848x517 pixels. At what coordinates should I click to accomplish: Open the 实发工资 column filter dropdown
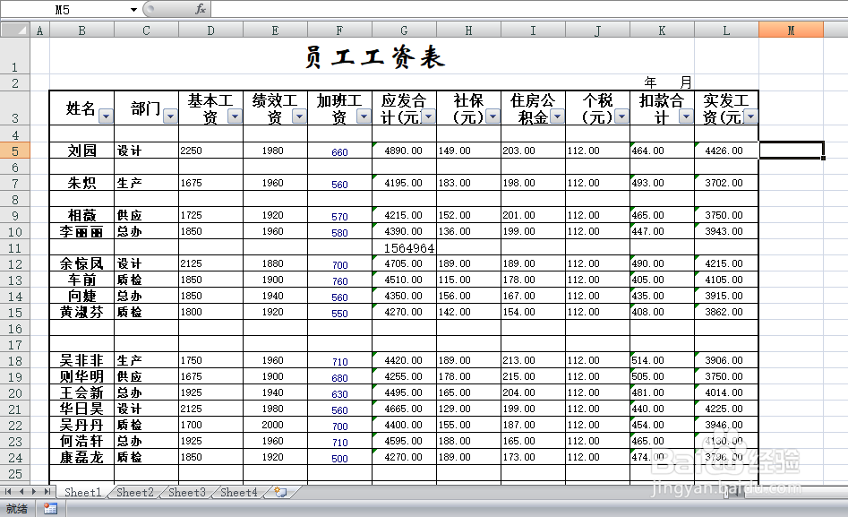click(x=750, y=115)
